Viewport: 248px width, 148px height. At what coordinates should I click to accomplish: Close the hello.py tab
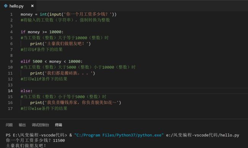click(x=32, y=6)
